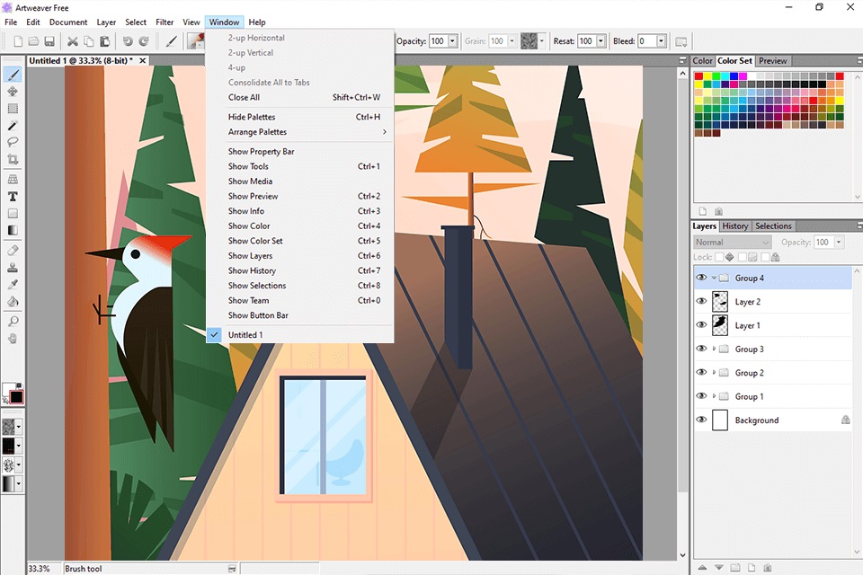Open the layer blend mode Normal dropdown

click(732, 242)
